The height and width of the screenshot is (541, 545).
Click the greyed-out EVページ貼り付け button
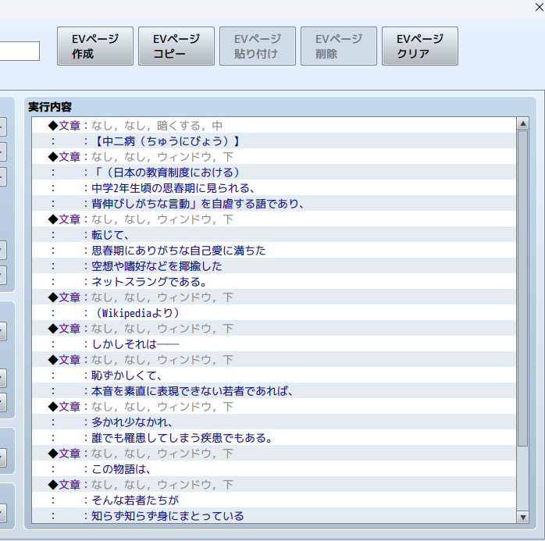(x=258, y=46)
